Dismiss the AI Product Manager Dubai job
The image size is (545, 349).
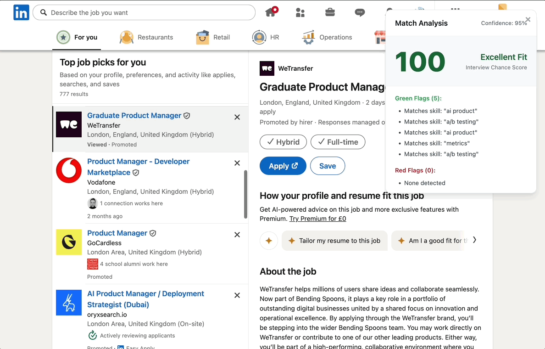click(x=237, y=295)
